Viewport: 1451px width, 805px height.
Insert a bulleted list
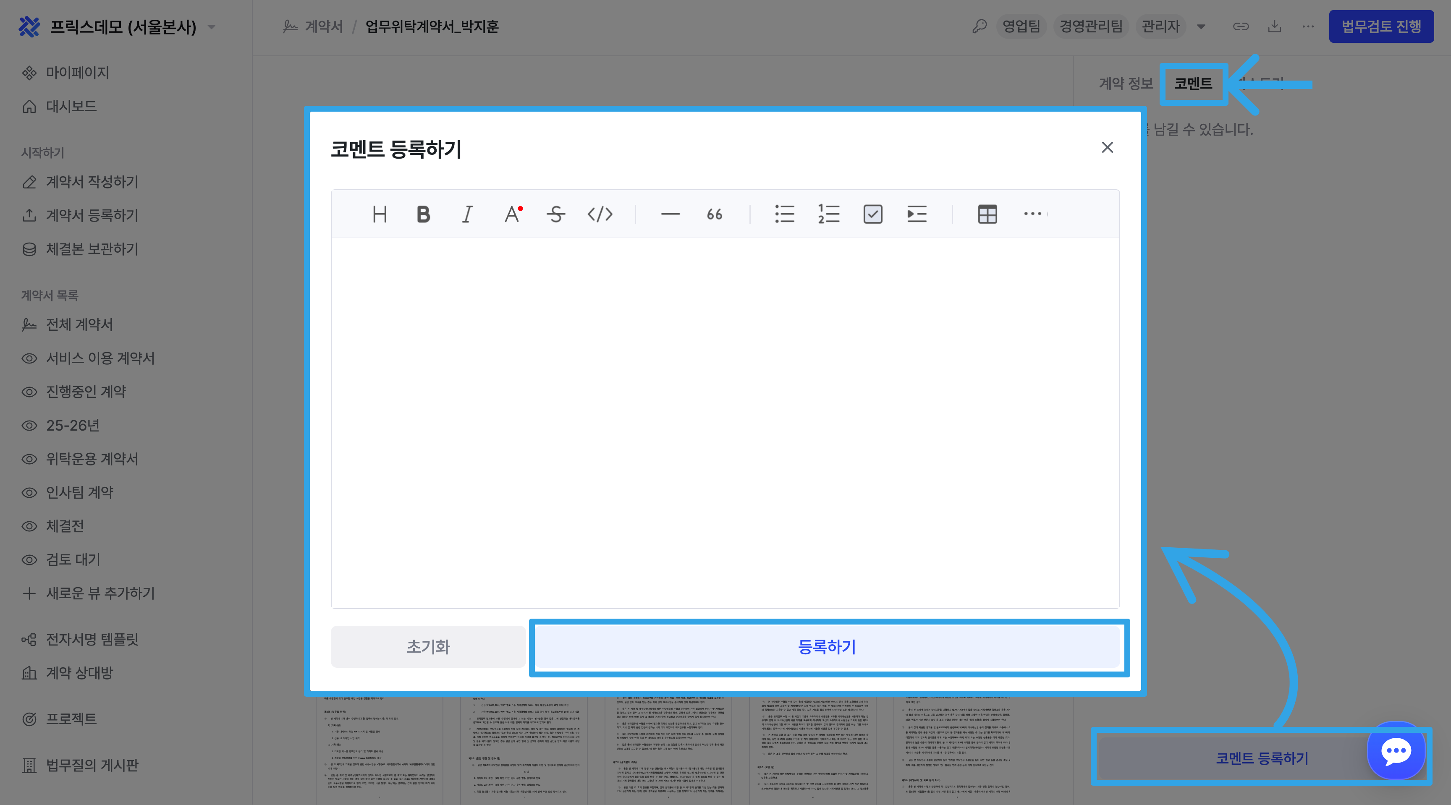click(784, 214)
